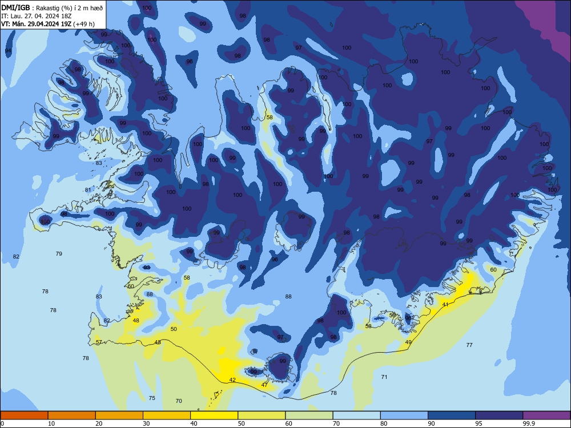The height and width of the screenshot is (428, 571).
Task: Click the humidity value 75 on the map
Action: pos(152,398)
